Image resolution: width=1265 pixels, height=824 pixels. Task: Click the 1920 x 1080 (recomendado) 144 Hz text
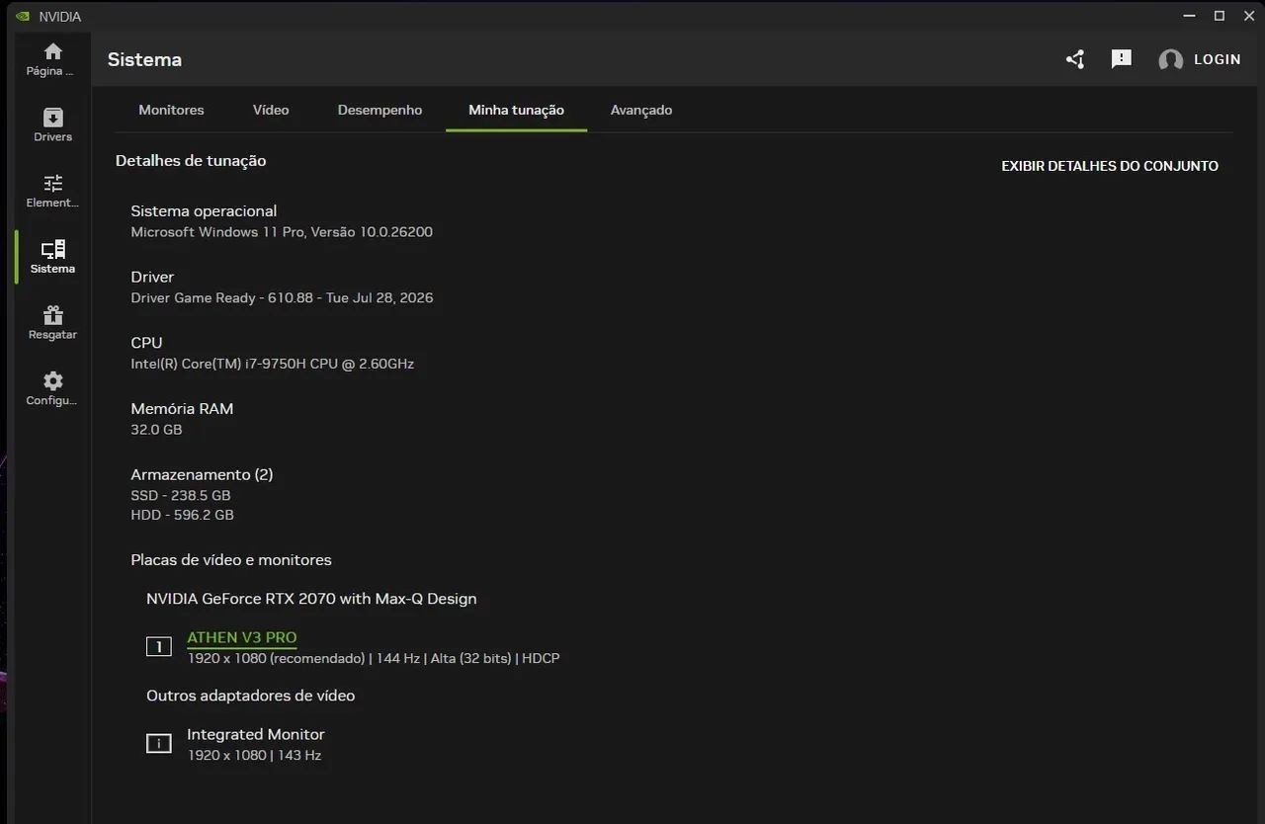pos(374,659)
